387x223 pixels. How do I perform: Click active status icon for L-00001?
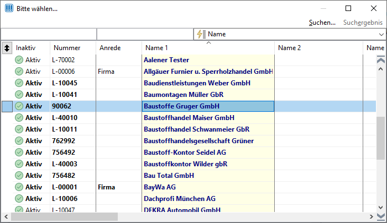[19, 187]
